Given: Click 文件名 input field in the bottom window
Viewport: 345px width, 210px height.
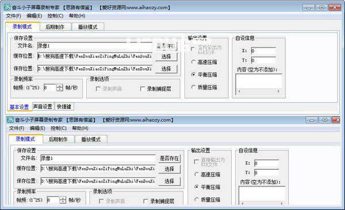Looking at the screenshot, I should (x=98, y=158).
